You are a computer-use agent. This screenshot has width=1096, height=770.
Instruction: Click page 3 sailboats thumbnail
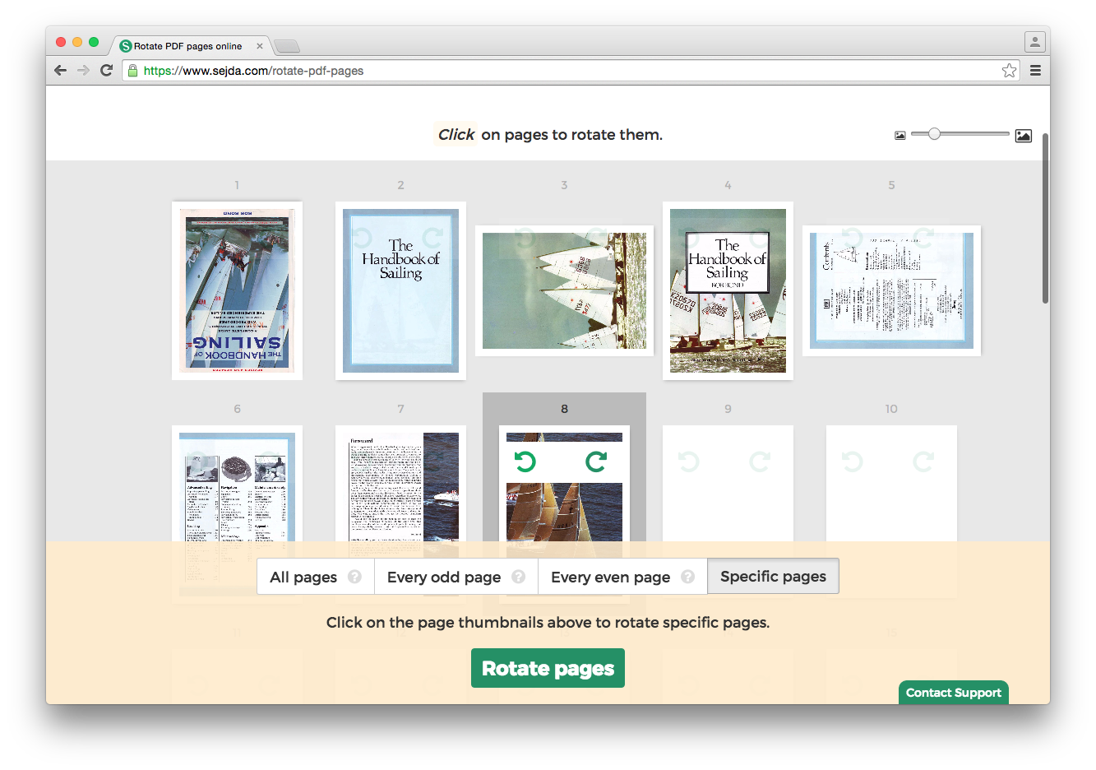(564, 290)
